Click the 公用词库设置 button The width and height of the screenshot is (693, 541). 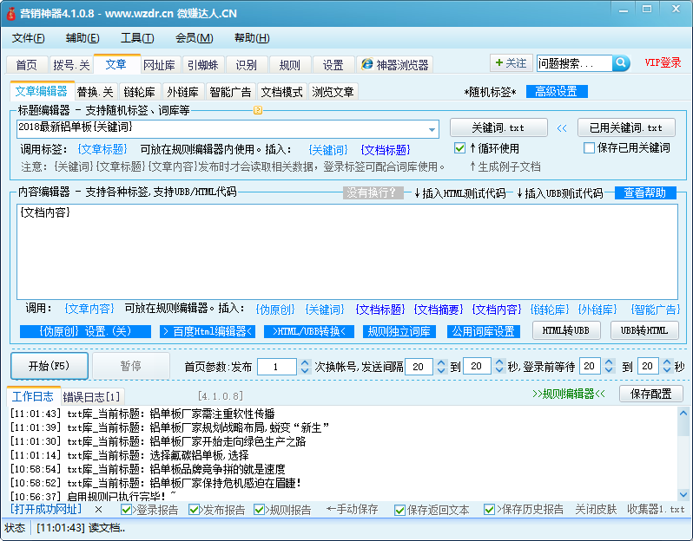483,331
